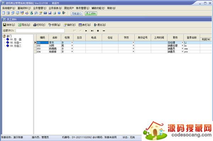Image resolution: width=213 pixels, height=141 pixels.
Task: Open education (学历) dropdown in row 201
Action: click(133, 43)
